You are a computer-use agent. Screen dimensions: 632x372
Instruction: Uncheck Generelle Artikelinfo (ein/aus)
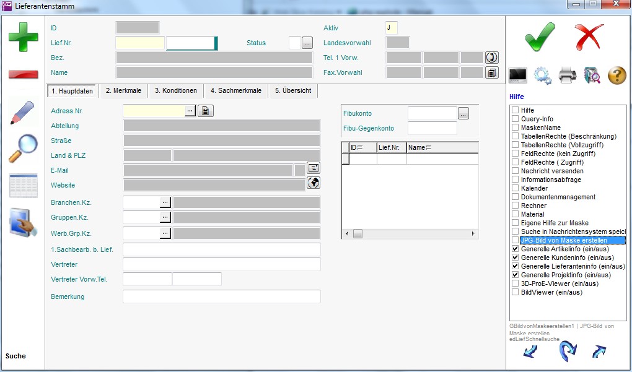coord(515,249)
